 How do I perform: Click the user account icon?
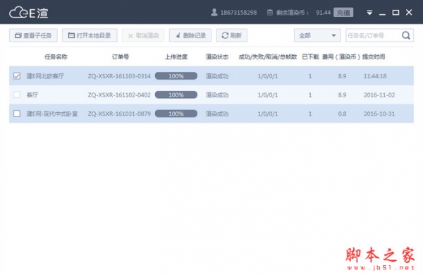click(214, 13)
